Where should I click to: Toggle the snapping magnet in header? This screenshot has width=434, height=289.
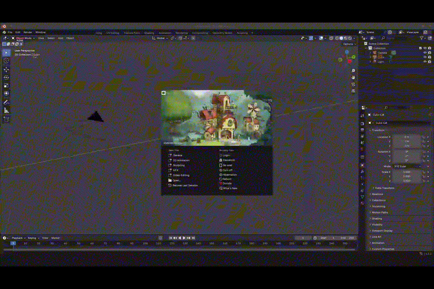point(180,38)
